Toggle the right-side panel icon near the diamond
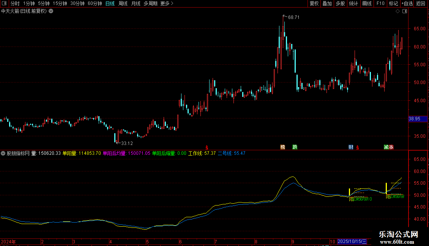 pos(405,11)
